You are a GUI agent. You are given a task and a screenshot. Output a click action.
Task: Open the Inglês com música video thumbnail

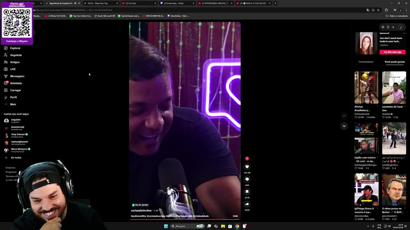click(366, 139)
